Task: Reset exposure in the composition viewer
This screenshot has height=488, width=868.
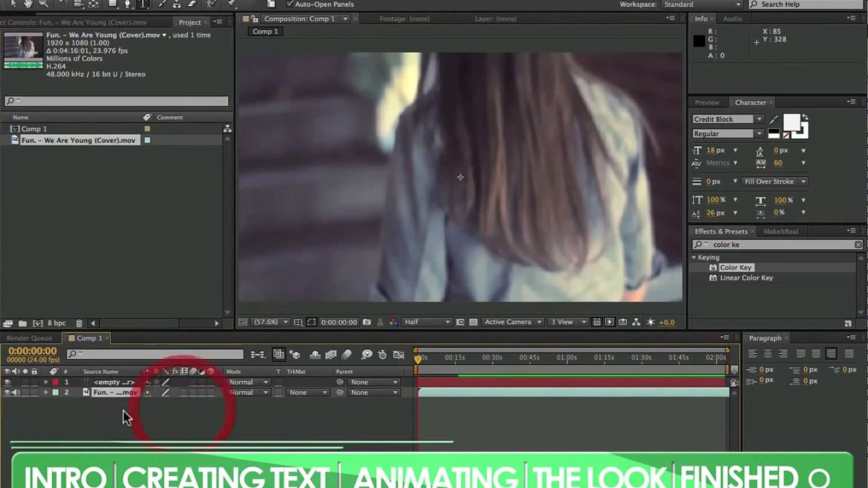Action: click(x=650, y=322)
